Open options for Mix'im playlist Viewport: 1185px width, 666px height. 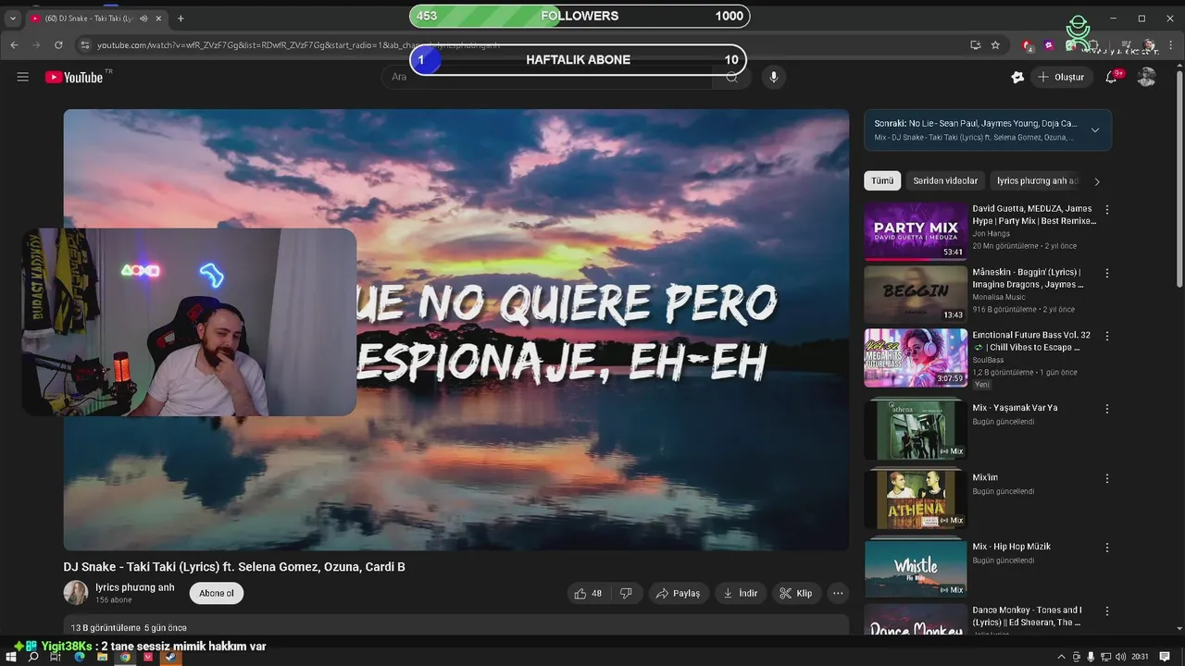pos(1106,478)
